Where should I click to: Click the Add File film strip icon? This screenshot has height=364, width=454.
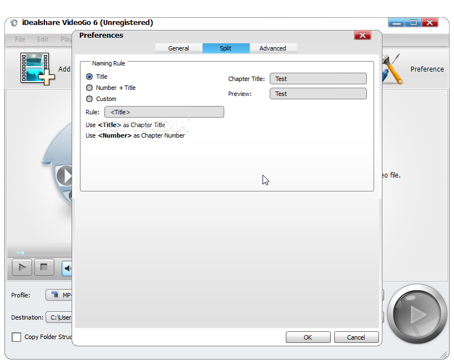point(37,69)
